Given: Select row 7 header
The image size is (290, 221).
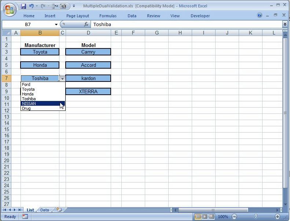Looking at the screenshot, I should [x=7, y=78].
